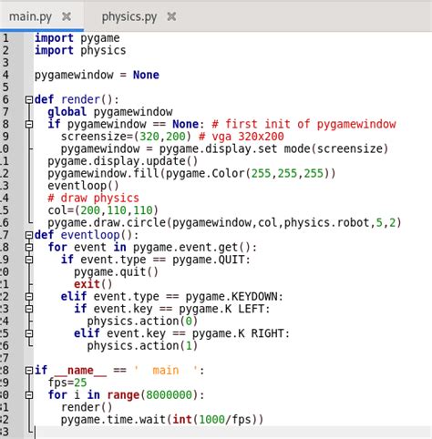Collapse the 'for i in range(8000000)' fold
This screenshot has width=432, height=439.
click(x=29, y=395)
